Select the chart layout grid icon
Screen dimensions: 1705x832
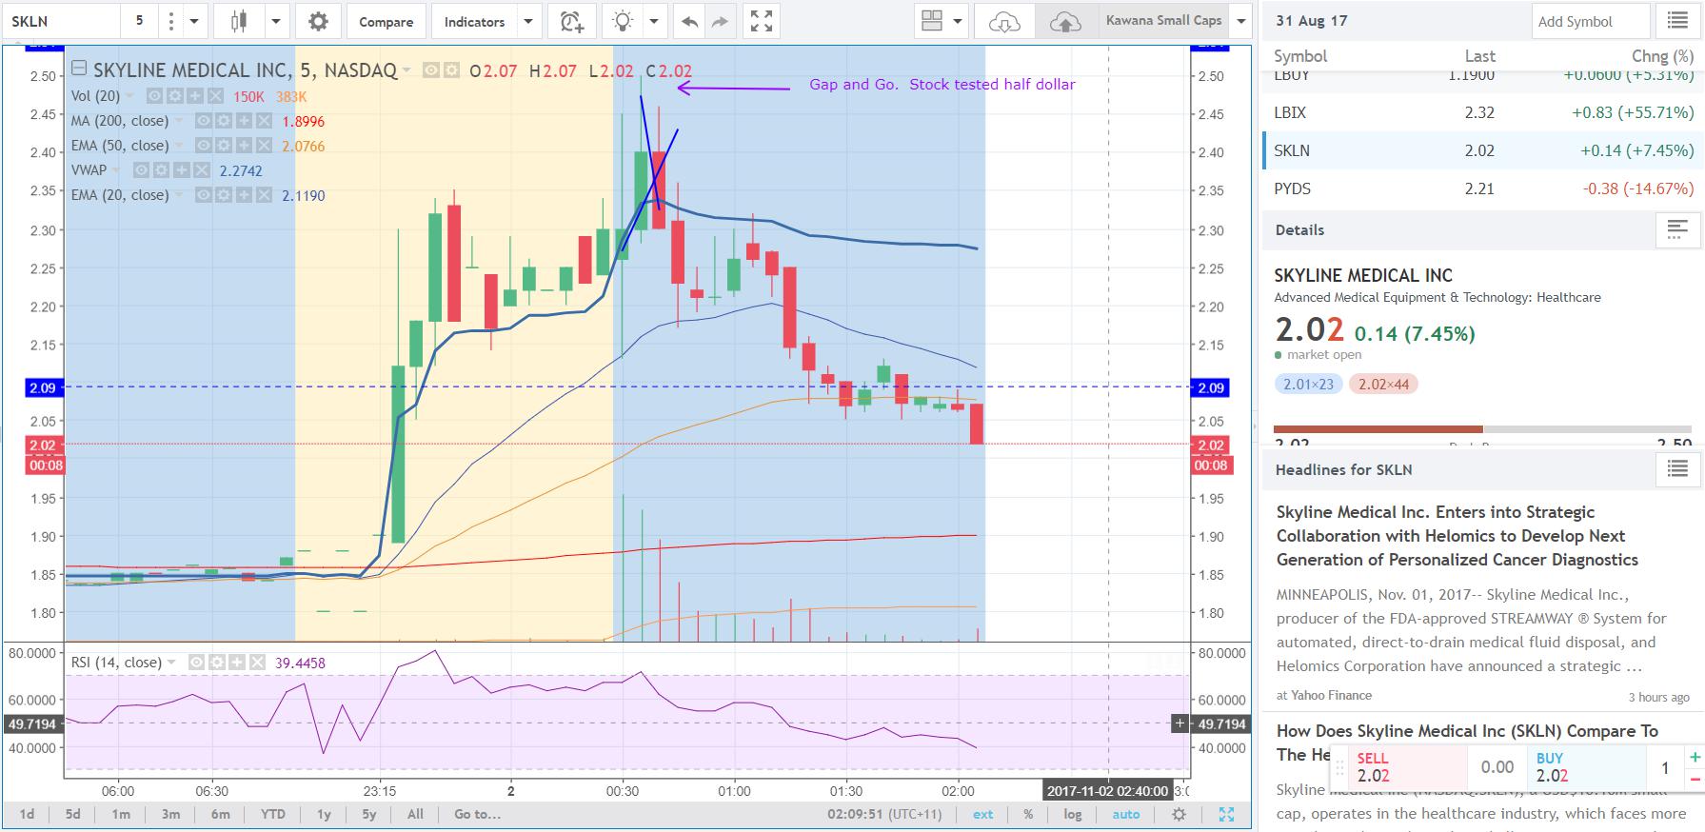[932, 21]
